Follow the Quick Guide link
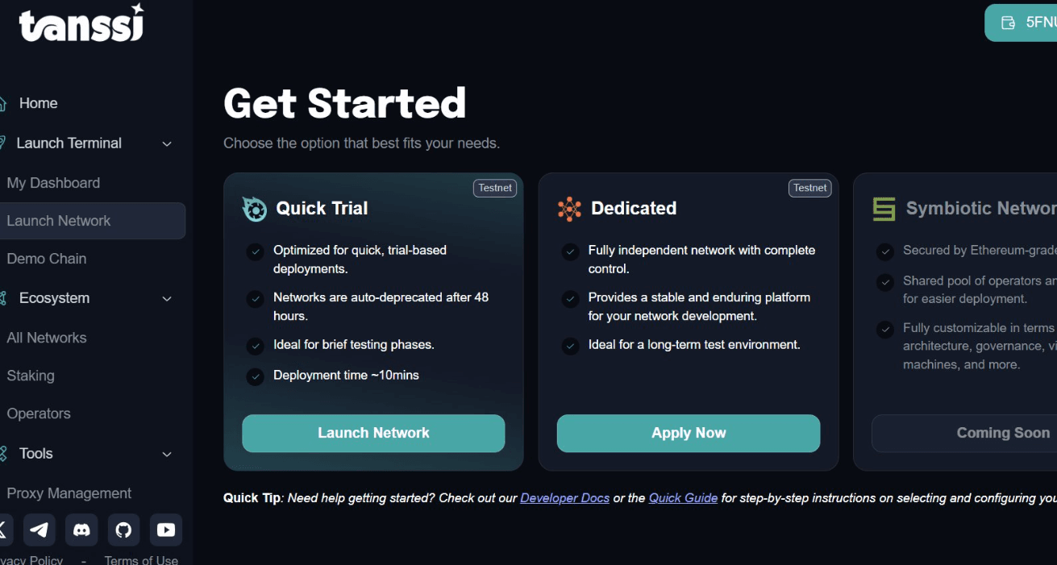 [x=683, y=498]
